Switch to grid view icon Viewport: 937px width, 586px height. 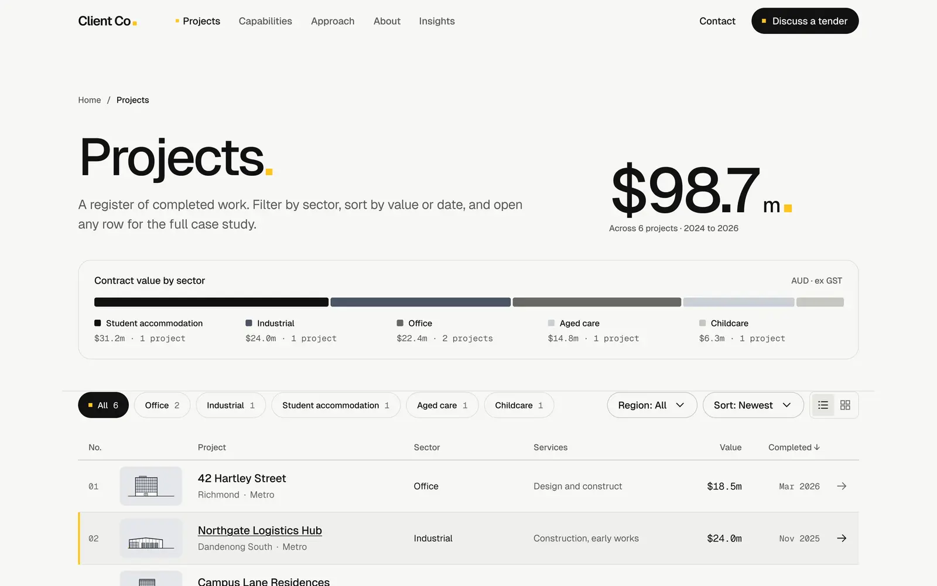845,405
